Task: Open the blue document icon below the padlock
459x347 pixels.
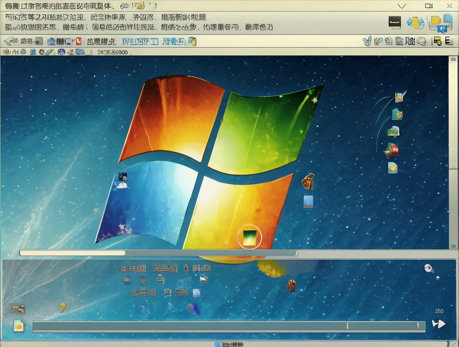Action: (308, 202)
